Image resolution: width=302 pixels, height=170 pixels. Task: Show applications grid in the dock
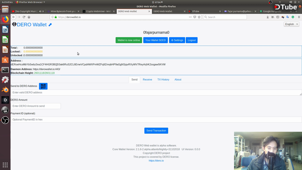pyautogui.click(x=5, y=165)
